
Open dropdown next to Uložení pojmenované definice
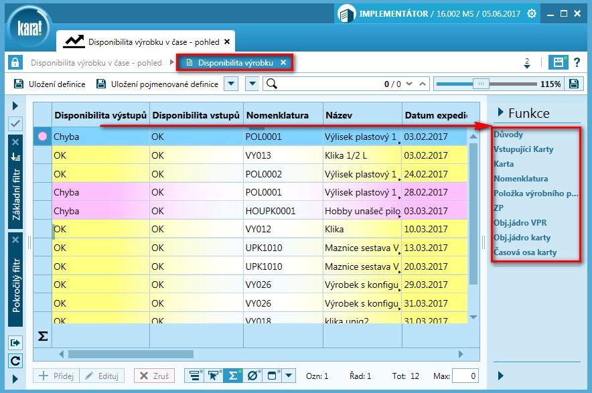point(230,84)
